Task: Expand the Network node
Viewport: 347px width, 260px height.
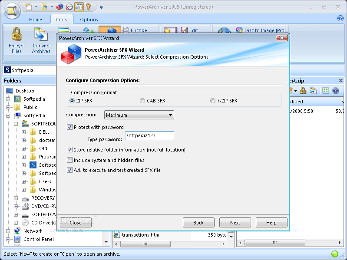Action: tap(8, 231)
